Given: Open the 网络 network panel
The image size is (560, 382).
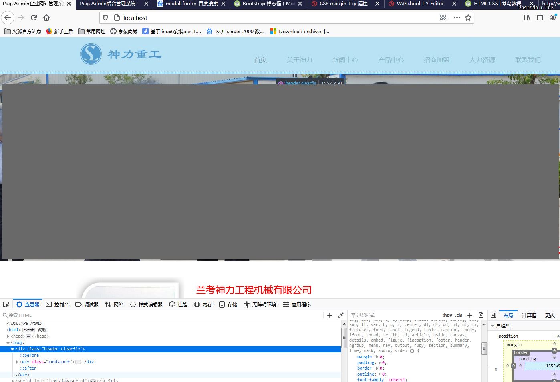Looking at the screenshot, I should (114, 304).
